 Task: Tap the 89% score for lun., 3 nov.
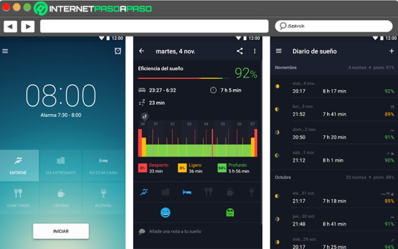click(389, 115)
